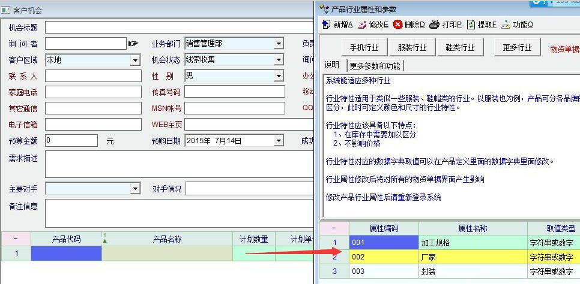This screenshot has width=580, height=284.
Task: Expand the 机会状态 dropdown
Action: click(x=279, y=60)
